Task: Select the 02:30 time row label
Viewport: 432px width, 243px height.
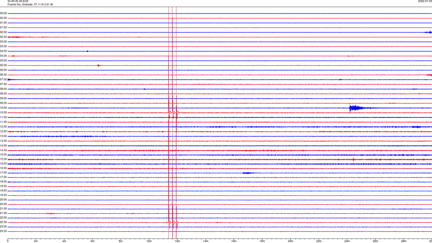Action: 4,37
